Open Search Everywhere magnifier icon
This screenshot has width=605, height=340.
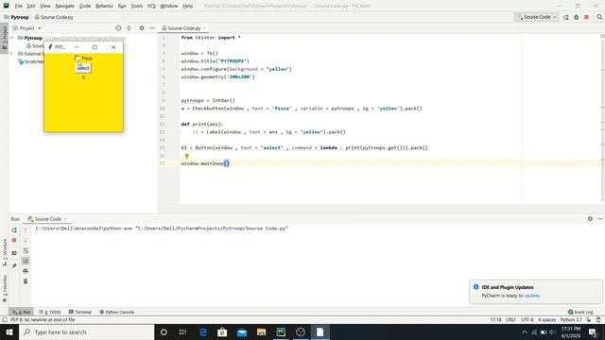[x=599, y=17]
